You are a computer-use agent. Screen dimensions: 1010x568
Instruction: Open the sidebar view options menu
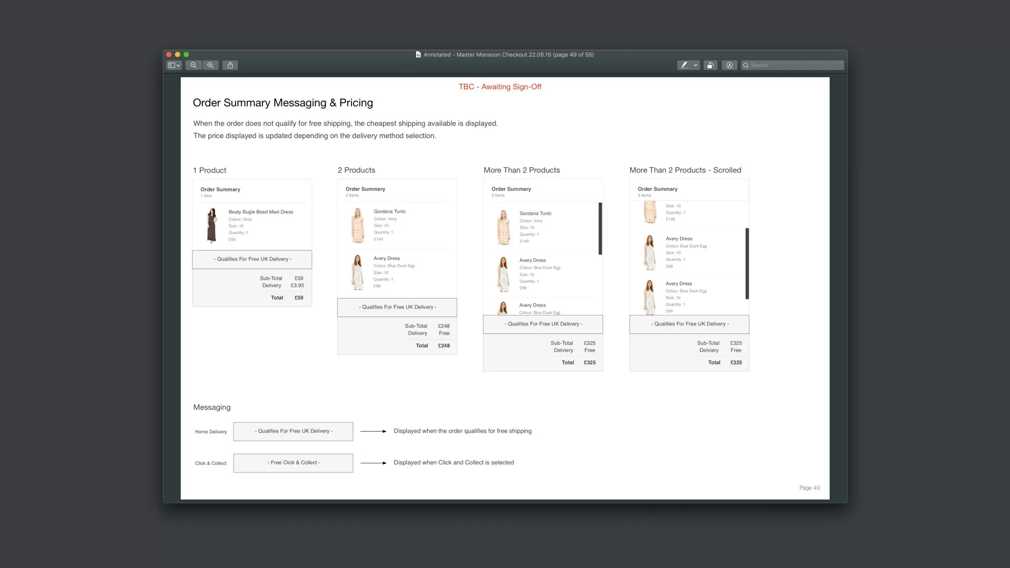pos(174,65)
